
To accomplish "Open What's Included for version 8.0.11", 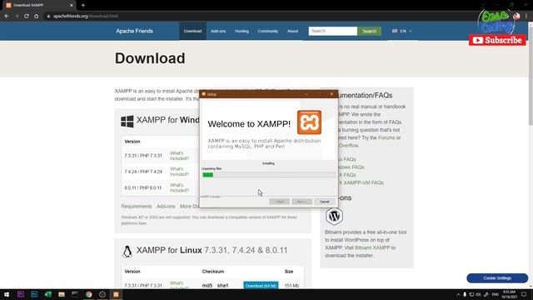I will point(179,187).
